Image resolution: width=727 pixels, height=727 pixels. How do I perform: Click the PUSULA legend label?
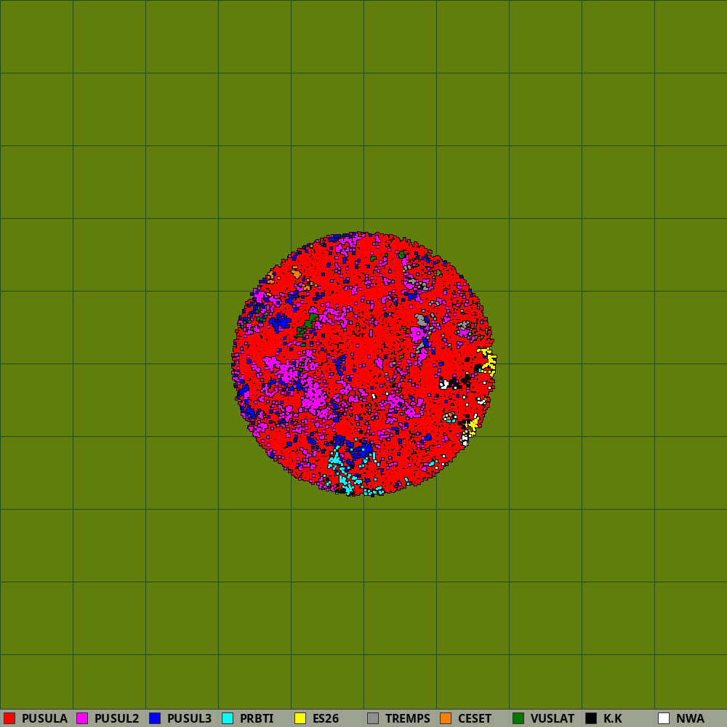coord(44,719)
